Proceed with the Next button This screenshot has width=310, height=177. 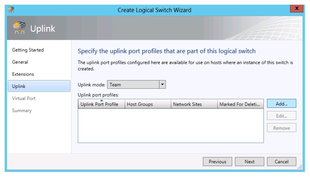(x=249, y=162)
